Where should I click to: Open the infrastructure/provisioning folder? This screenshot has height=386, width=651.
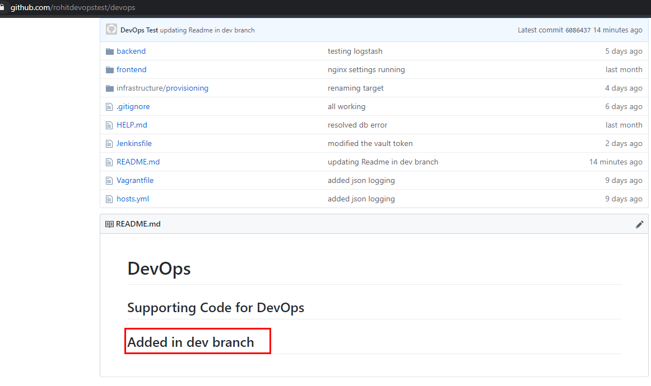pyautogui.click(x=162, y=88)
